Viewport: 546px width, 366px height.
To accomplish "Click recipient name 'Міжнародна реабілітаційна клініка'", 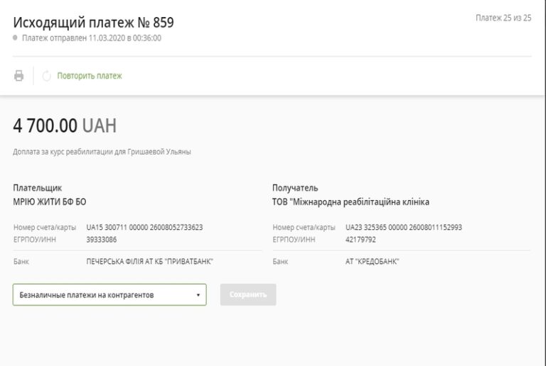I will [350, 202].
